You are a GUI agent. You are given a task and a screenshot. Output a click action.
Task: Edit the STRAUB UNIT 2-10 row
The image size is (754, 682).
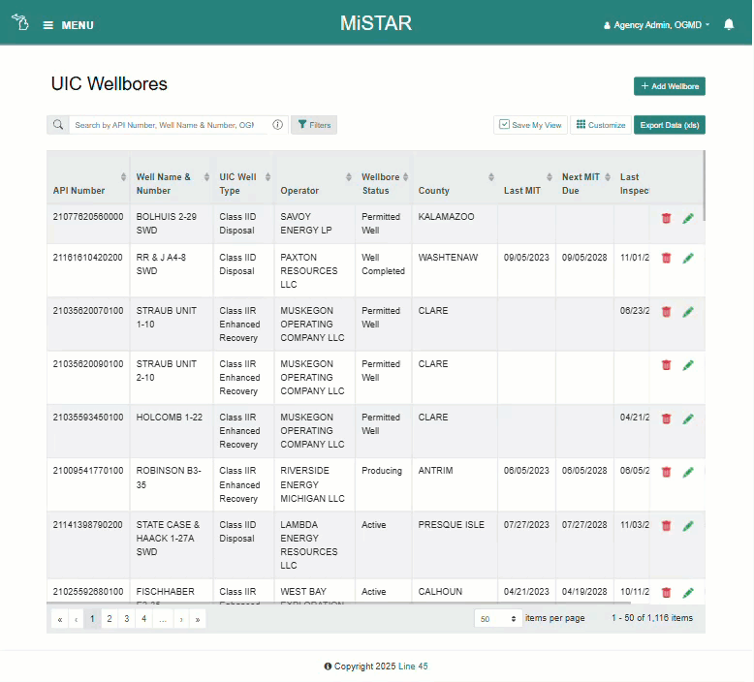[688, 365]
